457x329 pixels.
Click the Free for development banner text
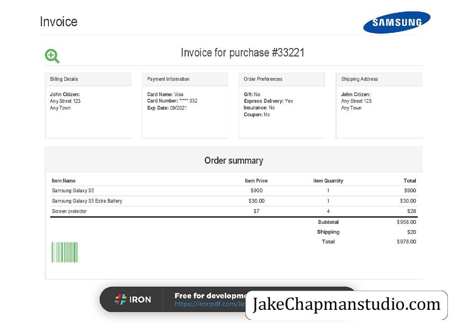(210, 296)
